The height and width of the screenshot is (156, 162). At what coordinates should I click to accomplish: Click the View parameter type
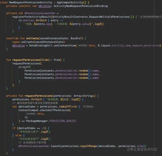click(57, 60)
